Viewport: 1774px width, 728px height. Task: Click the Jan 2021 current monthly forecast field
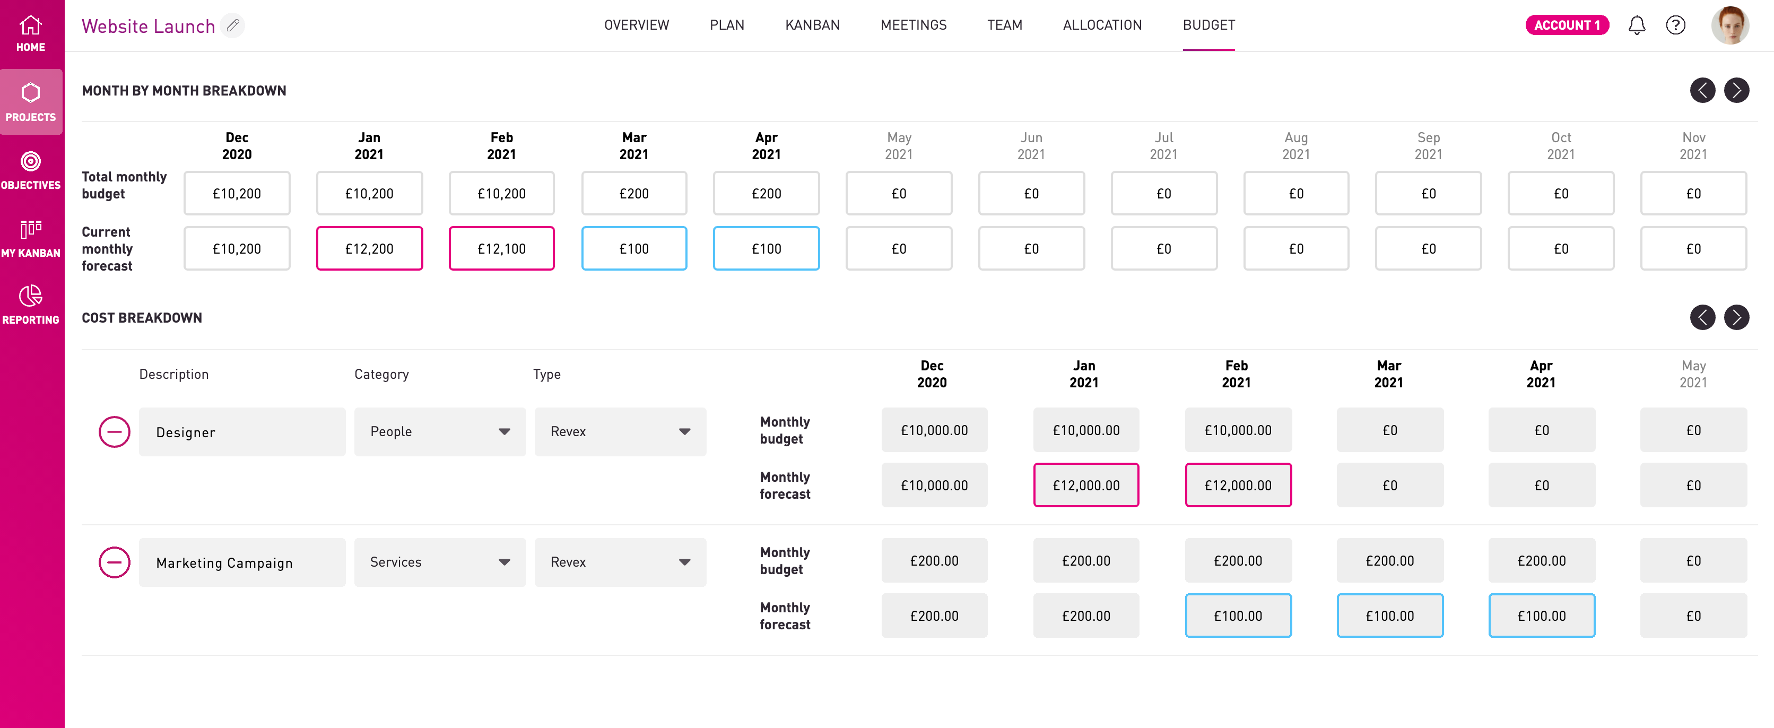[x=369, y=249]
